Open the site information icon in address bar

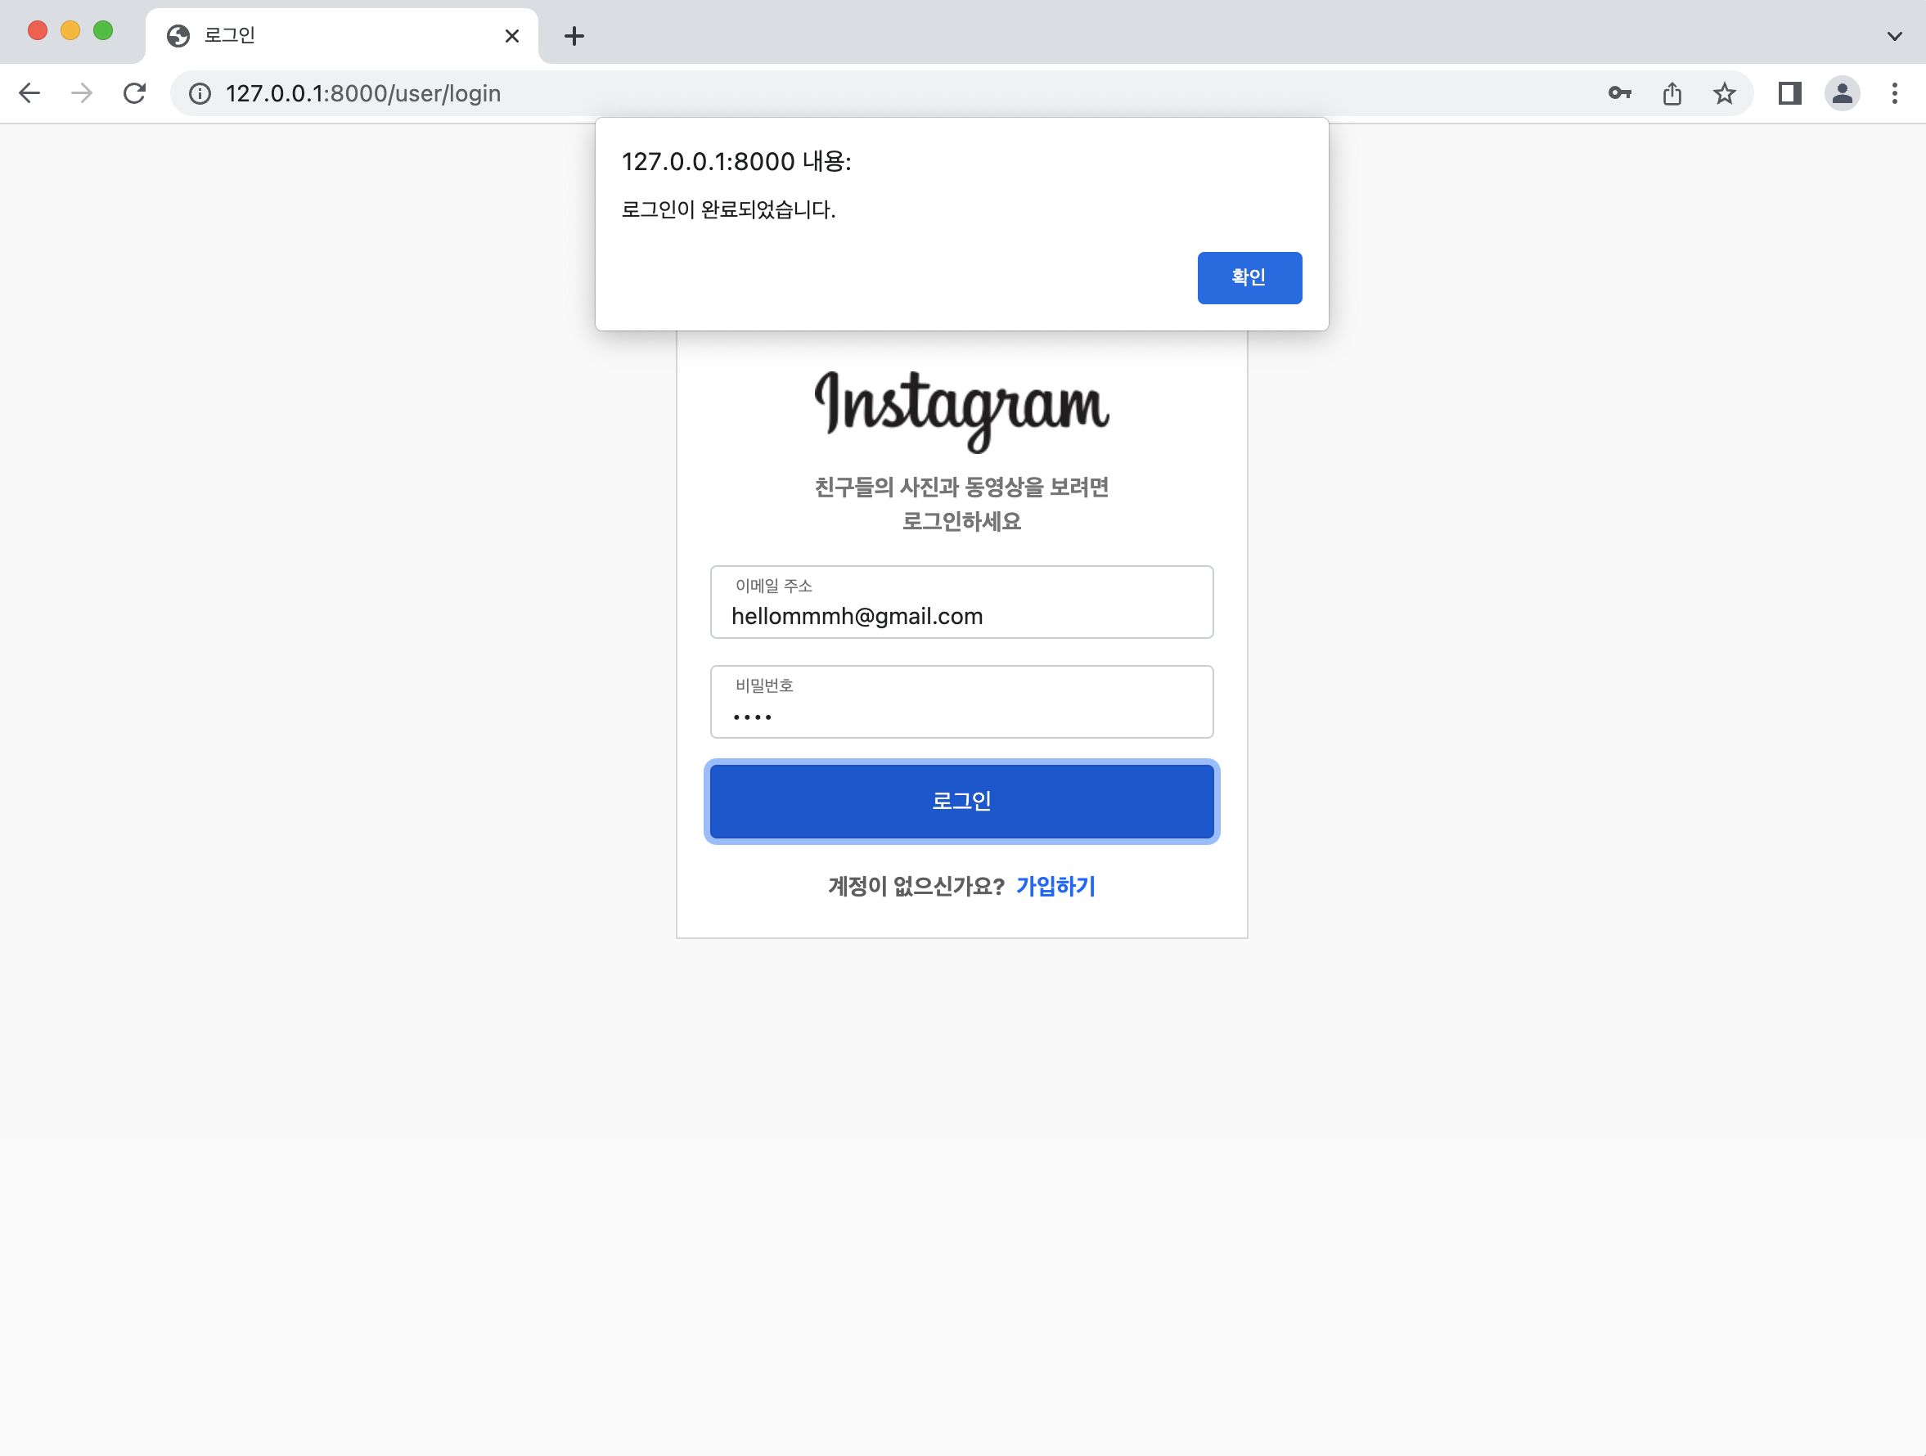200,93
